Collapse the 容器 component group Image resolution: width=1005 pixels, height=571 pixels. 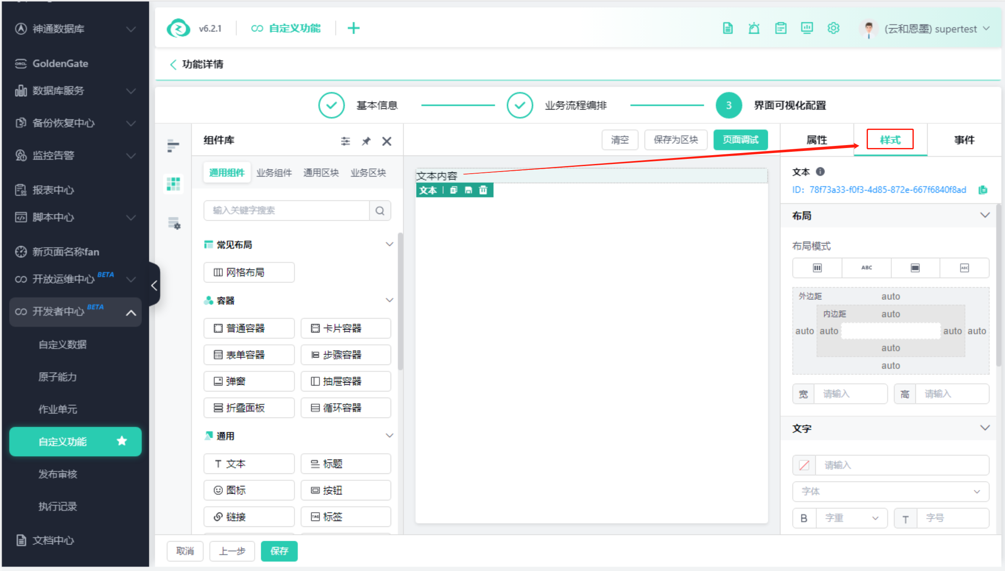389,300
